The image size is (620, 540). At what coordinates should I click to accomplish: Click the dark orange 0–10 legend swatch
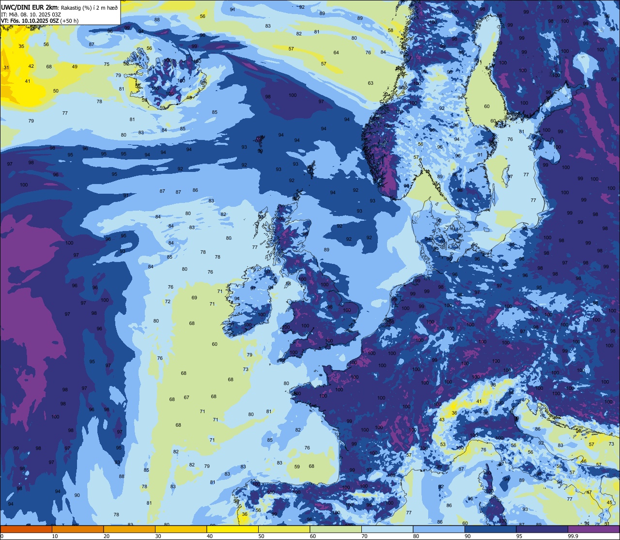26,529
